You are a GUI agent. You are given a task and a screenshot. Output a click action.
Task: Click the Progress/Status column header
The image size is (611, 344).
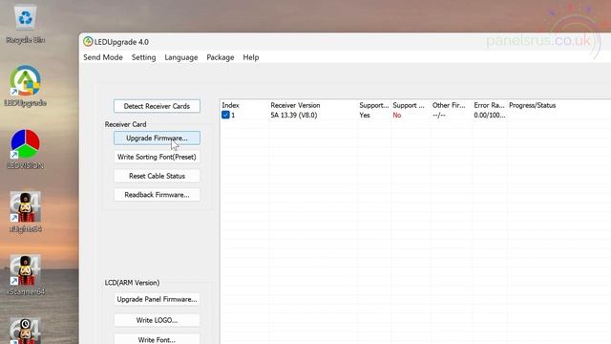533,105
